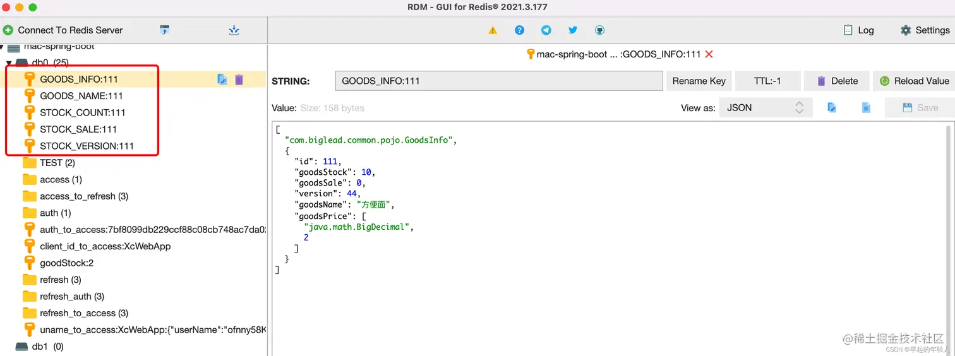Click the Rename Key button
955x356 pixels.
(699, 81)
